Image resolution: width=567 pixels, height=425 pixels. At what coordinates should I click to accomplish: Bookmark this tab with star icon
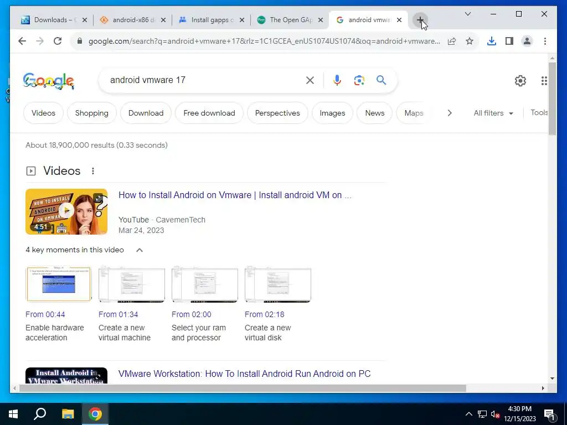tap(470, 41)
